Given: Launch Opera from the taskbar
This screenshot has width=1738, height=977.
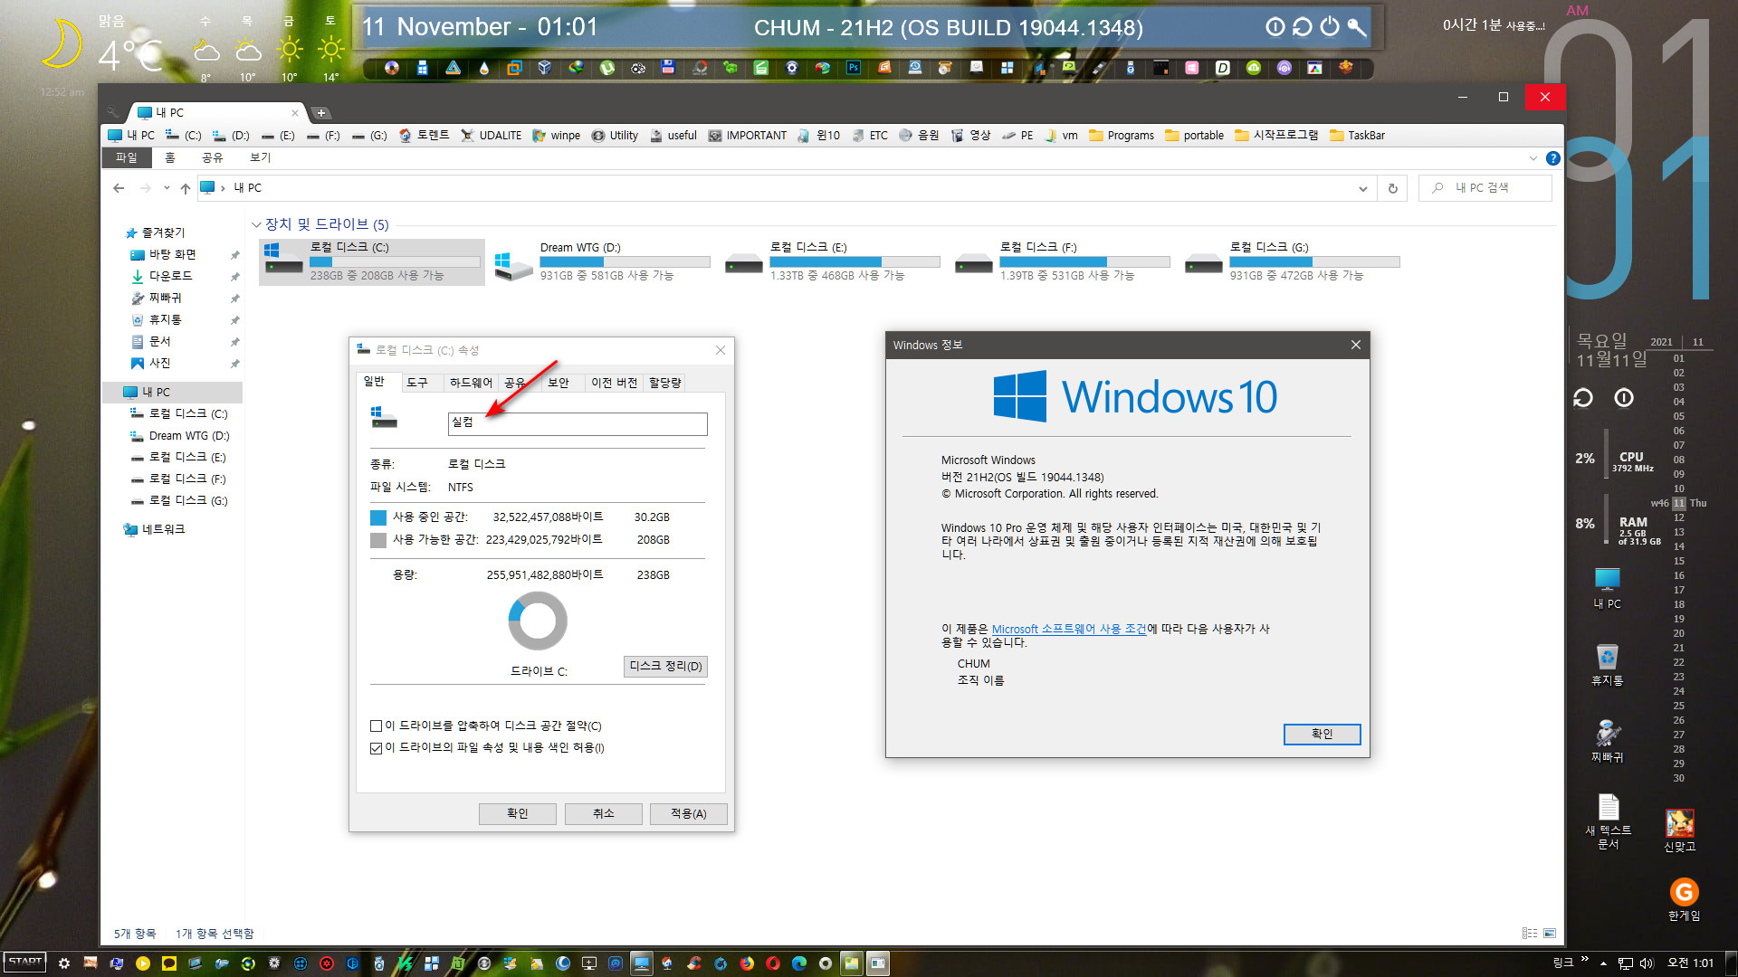Looking at the screenshot, I should (772, 963).
